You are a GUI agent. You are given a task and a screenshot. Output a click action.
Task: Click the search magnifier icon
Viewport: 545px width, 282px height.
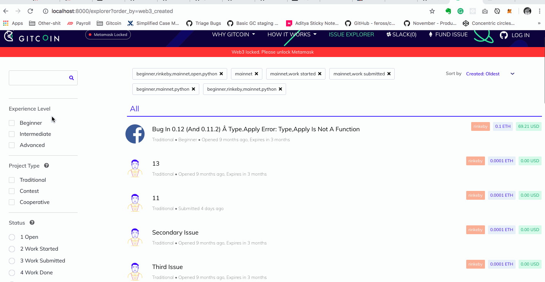(71, 78)
